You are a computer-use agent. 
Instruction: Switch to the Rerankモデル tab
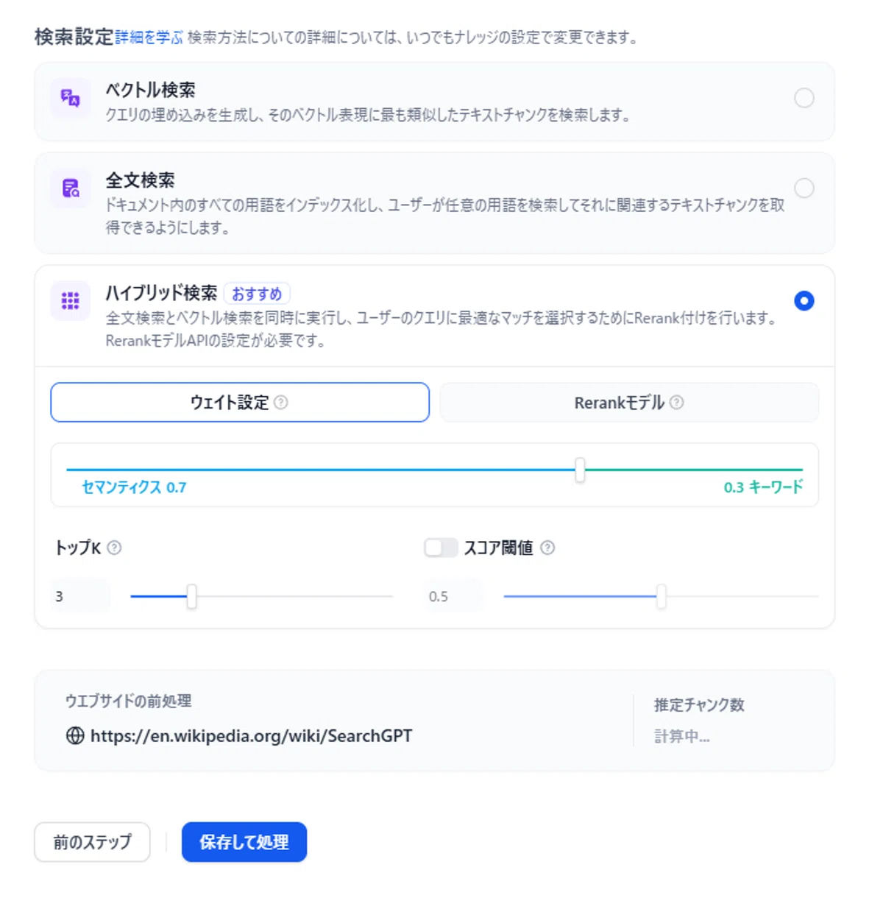[629, 403]
